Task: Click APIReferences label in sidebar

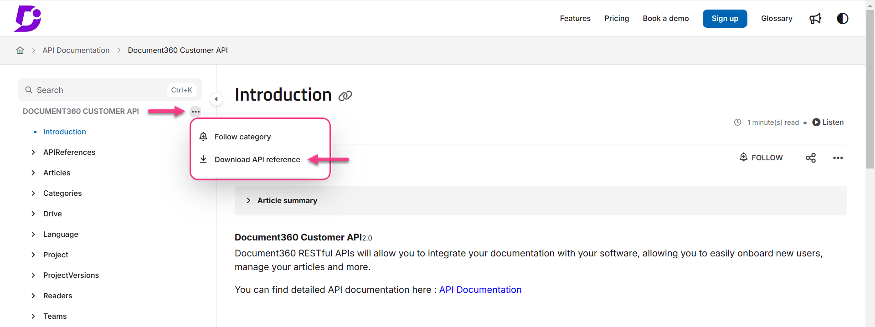Action: coord(69,152)
